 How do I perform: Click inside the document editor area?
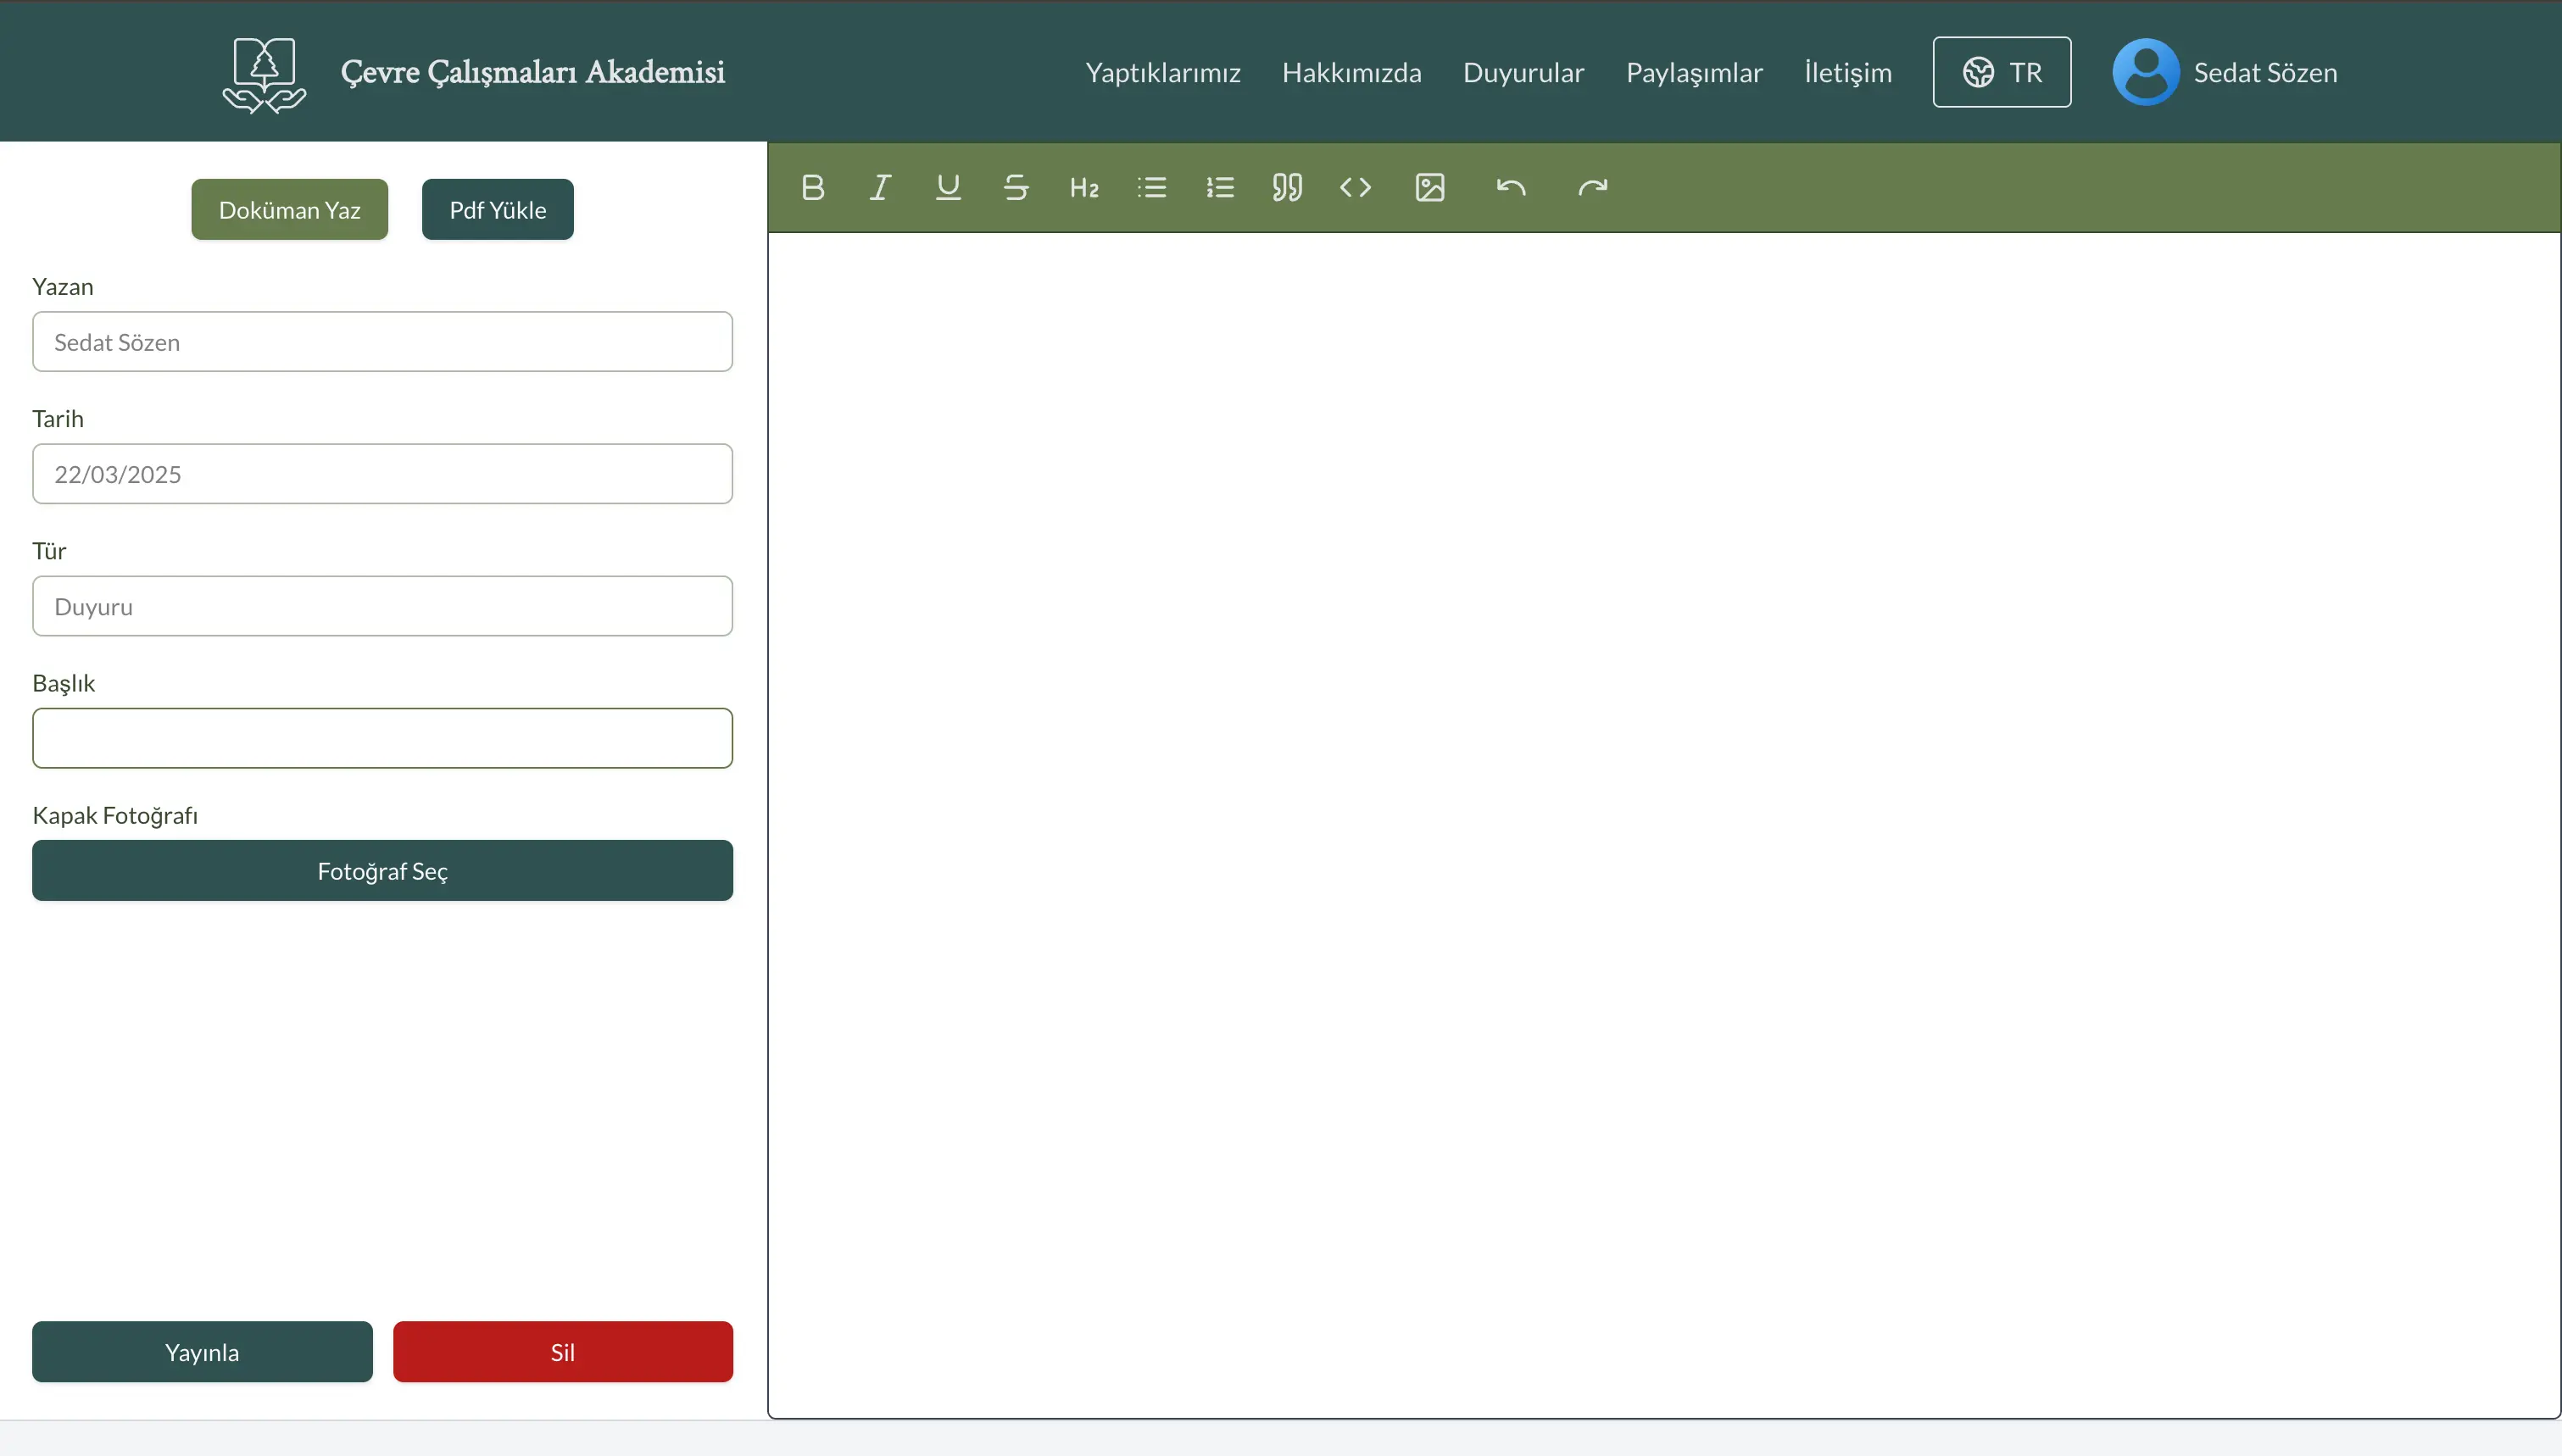click(x=1664, y=825)
